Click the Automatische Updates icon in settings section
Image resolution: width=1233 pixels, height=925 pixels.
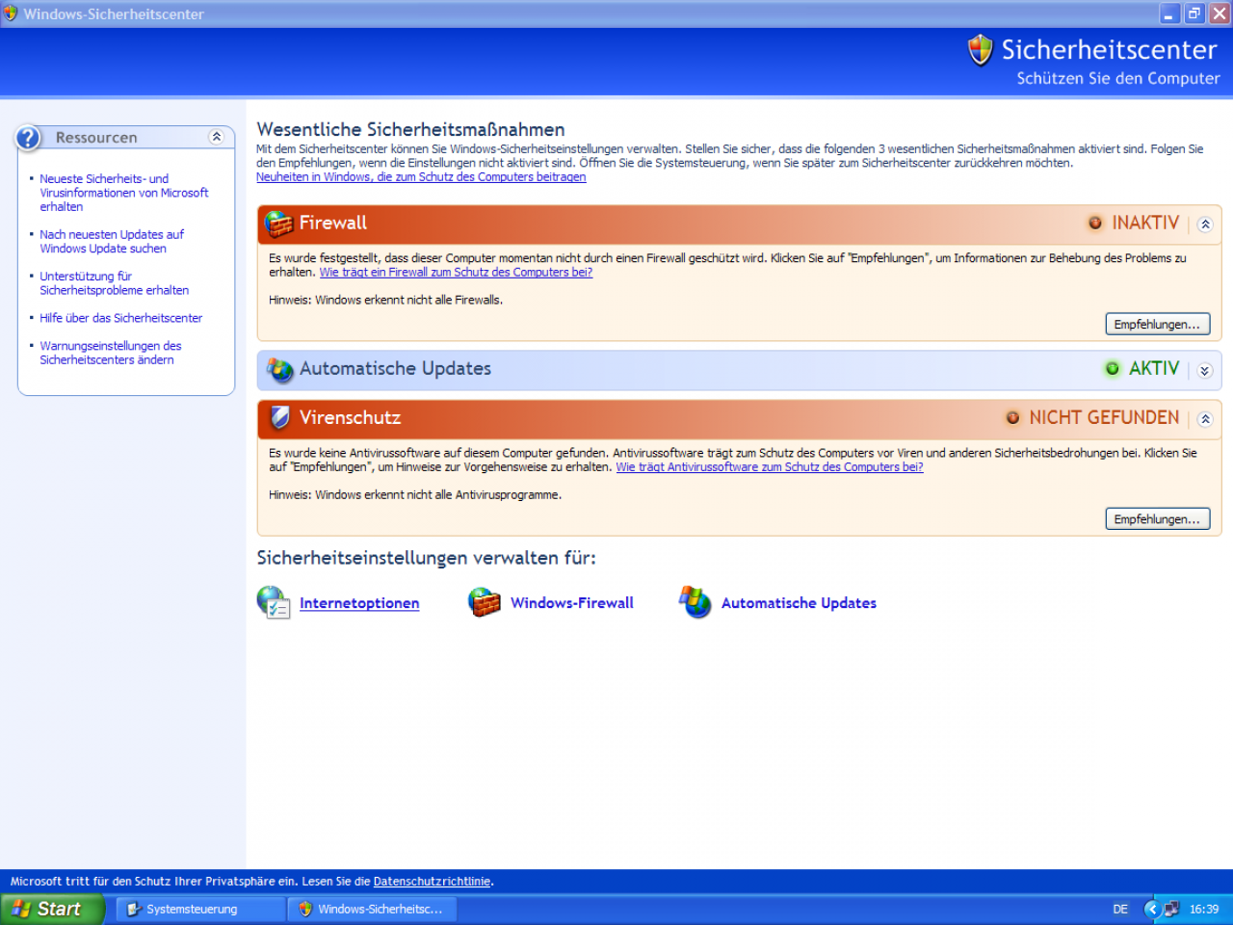695,602
